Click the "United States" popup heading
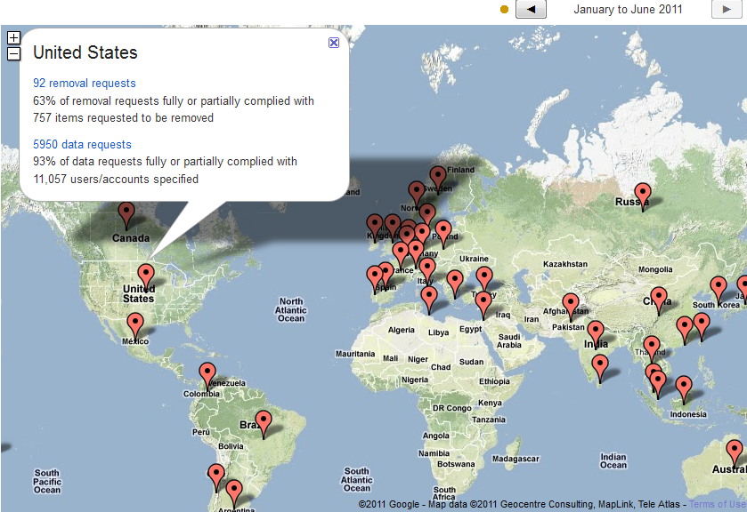The width and height of the screenshot is (747, 512). click(x=85, y=52)
